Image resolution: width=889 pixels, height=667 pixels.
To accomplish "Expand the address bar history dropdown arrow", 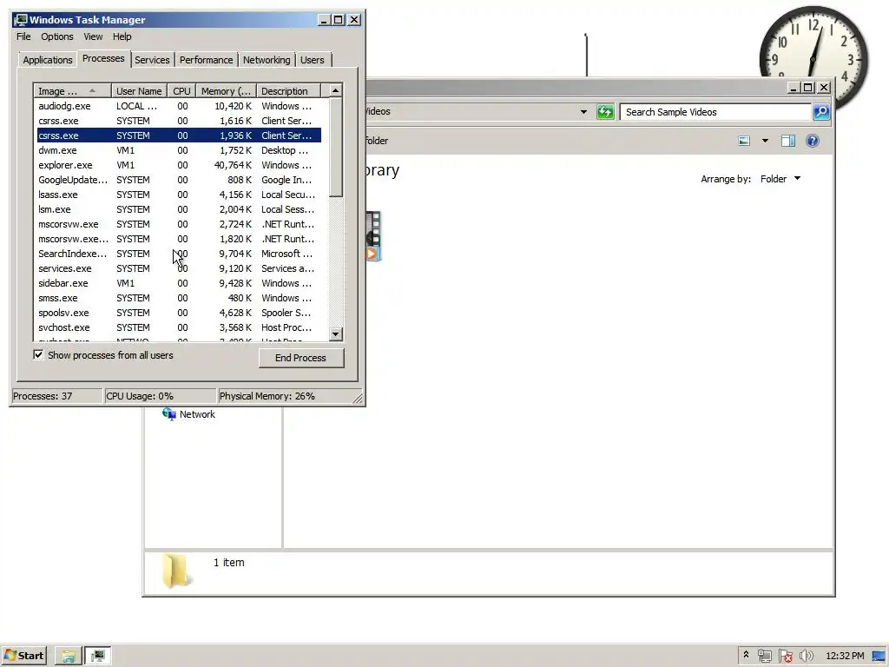I will (583, 112).
